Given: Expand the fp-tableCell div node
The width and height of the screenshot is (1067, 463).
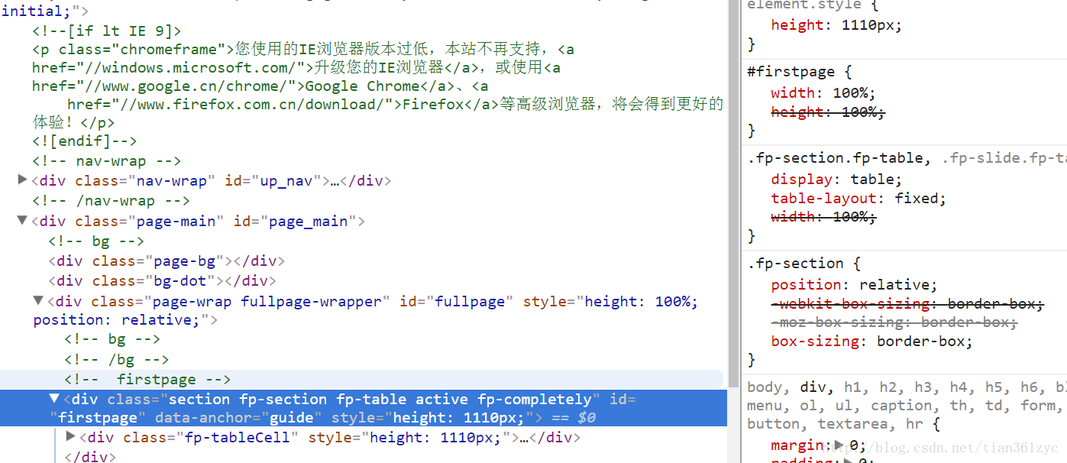Looking at the screenshot, I should [x=71, y=437].
